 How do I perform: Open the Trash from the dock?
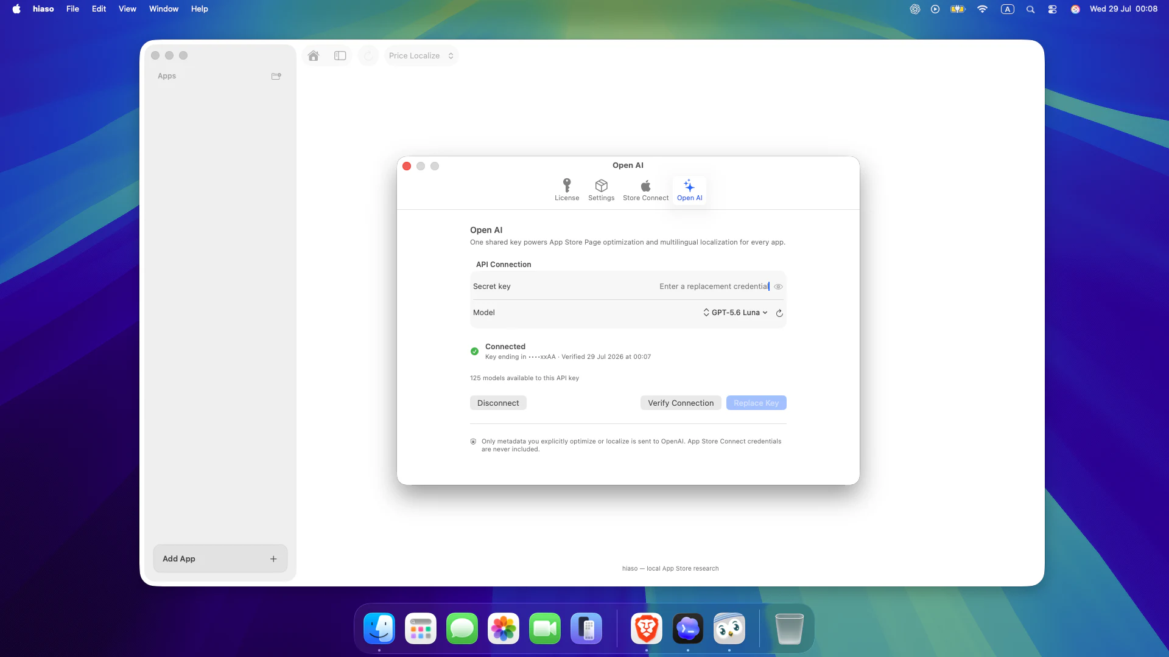(x=790, y=628)
